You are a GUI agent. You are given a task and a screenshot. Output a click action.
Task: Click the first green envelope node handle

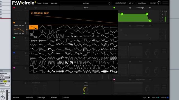tap(122, 14)
